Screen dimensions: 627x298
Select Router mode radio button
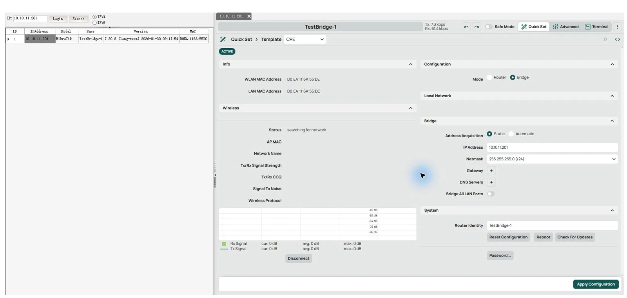pos(489,77)
